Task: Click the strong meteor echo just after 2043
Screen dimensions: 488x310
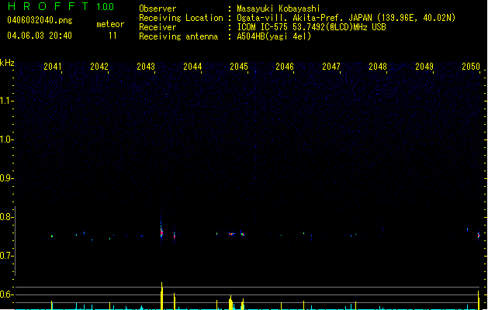Action: point(161,232)
